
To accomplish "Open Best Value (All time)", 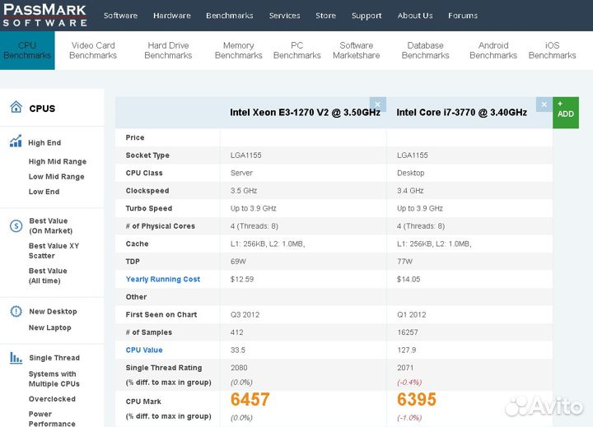I will pyautogui.click(x=48, y=276).
